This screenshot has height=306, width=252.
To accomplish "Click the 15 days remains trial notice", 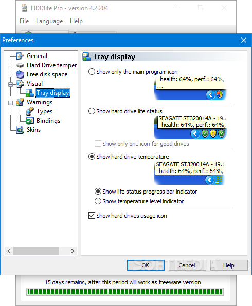I will click(x=123, y=282).
